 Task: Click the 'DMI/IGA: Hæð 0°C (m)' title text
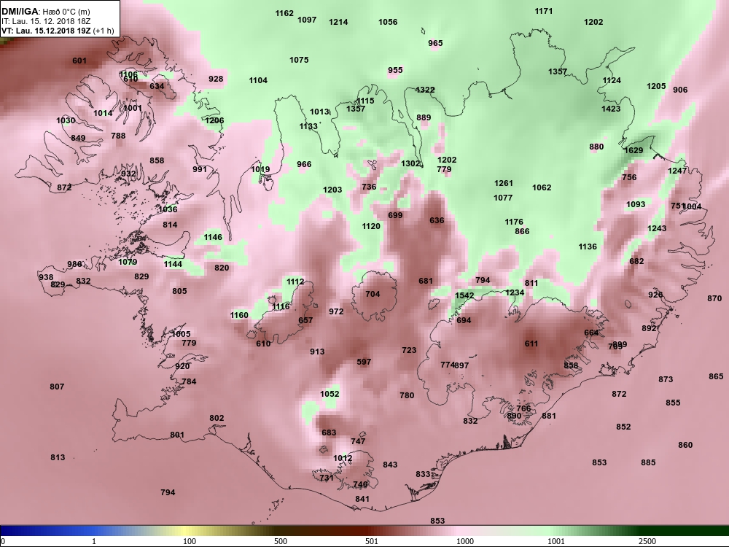tap(45, 12)
